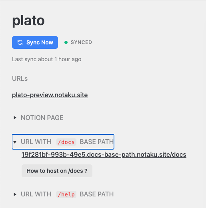This screenshot has height=208, width=206.
Task: Click the plato page title
Action: (28, 21)
